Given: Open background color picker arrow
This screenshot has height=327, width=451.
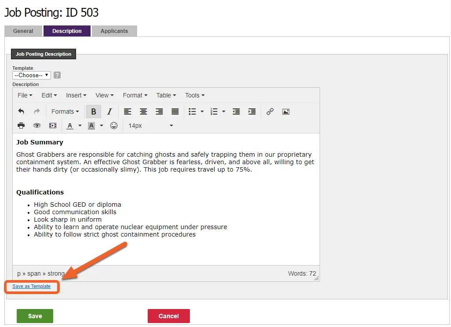Looking at the screenshot, I should [101, 126].
